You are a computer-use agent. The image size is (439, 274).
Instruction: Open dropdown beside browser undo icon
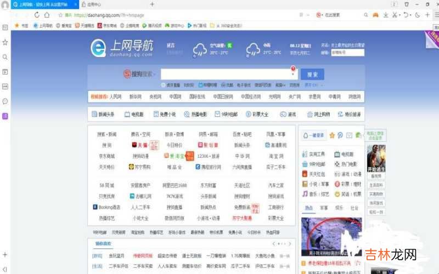click(x=411, y=15)
